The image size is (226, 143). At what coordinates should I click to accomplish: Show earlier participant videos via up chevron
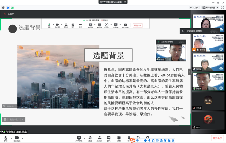[209, 18]
